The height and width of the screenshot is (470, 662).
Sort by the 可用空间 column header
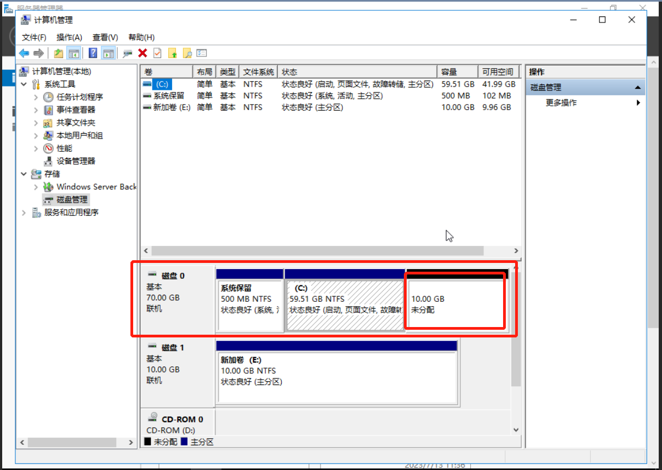pyautogui.click(x=498, y=72)
